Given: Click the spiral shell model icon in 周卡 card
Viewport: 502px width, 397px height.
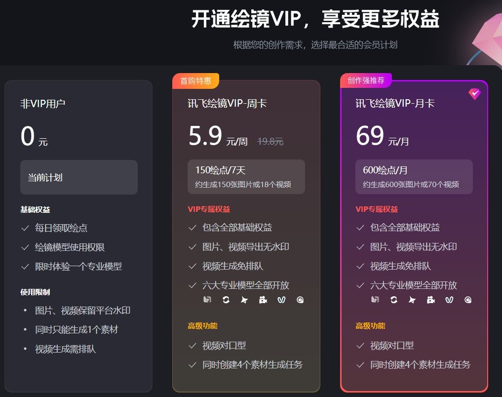Looking at the screenshot, I should 300,300.
